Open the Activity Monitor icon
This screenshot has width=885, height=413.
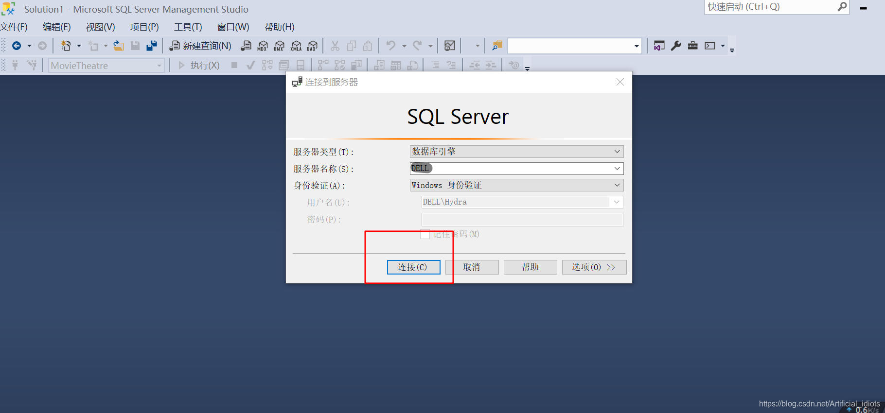point(450,46)
